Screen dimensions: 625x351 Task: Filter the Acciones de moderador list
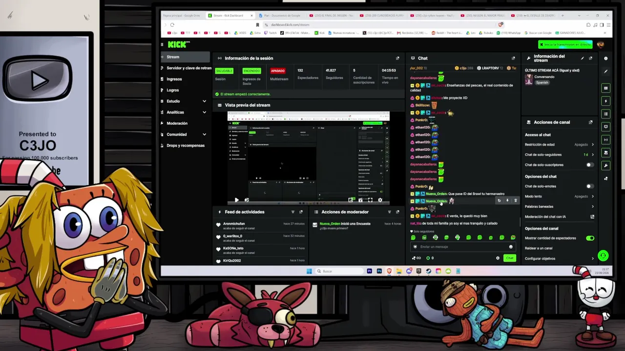pos(389,212)
